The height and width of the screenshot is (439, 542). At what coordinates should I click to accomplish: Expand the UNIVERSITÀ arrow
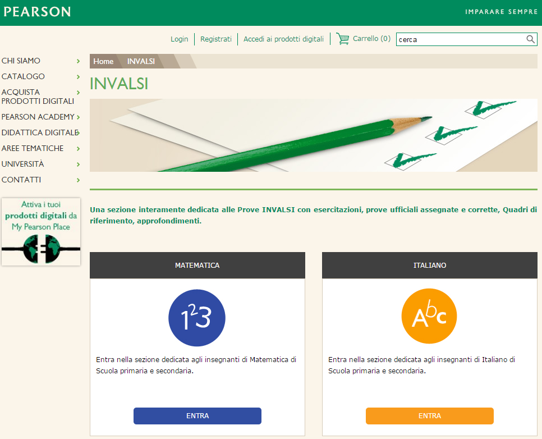pyautogui.click(x=78, y=164)
